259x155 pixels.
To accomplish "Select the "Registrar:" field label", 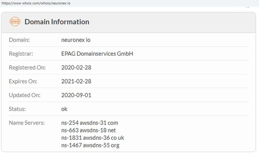I will [x=21, y=54].
